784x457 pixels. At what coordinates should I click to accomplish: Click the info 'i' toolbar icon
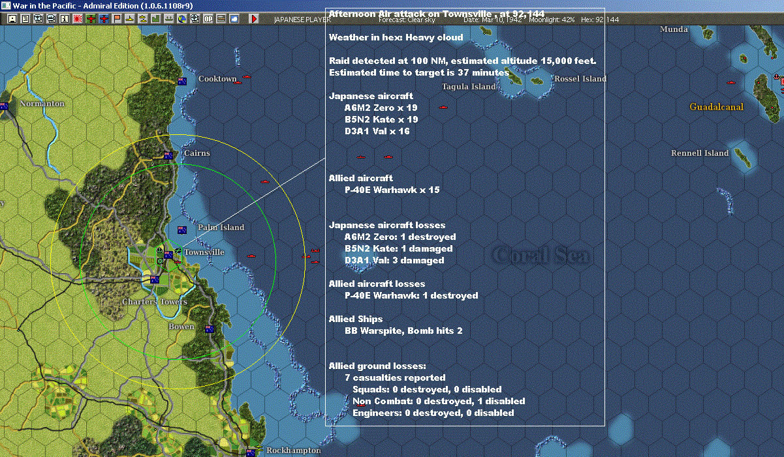tap(65, 19)
